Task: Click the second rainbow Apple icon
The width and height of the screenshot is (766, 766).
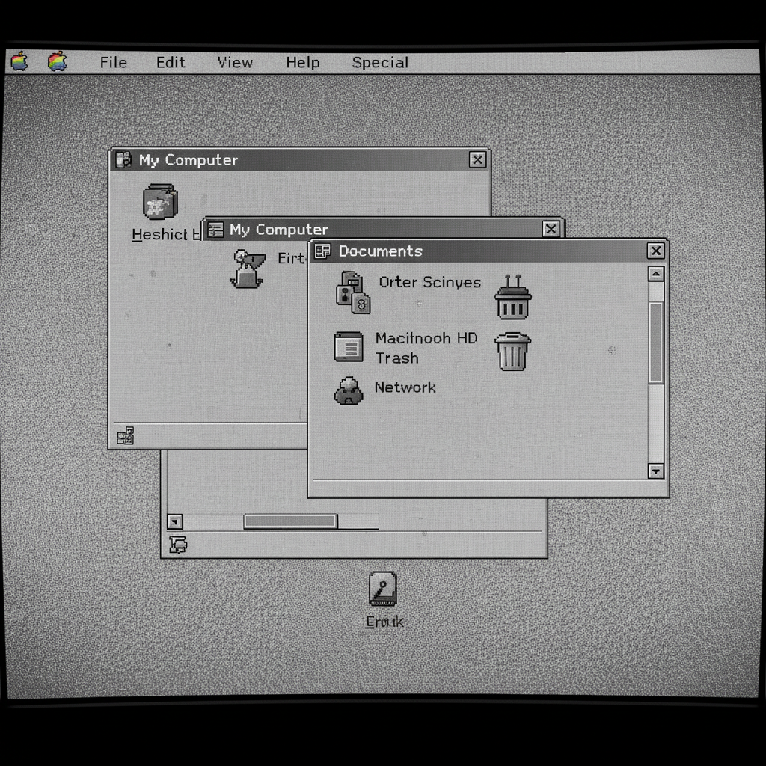Action: point(57,61)
